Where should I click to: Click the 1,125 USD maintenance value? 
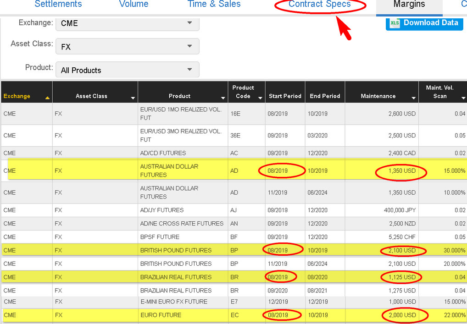point(402,277)
